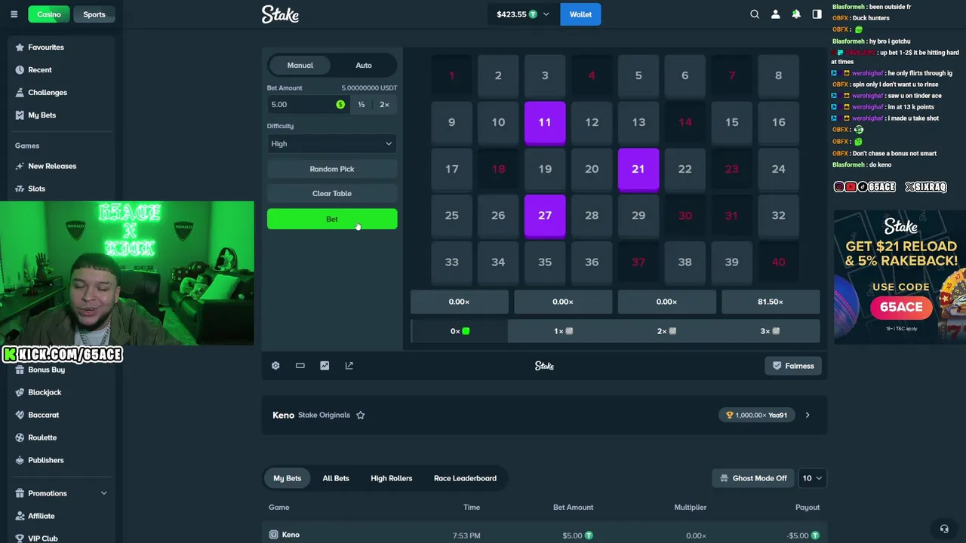This screenshot has height=543, width=966.
Task: Deselect Keno tile 21
Action: (x=638, y=169)
